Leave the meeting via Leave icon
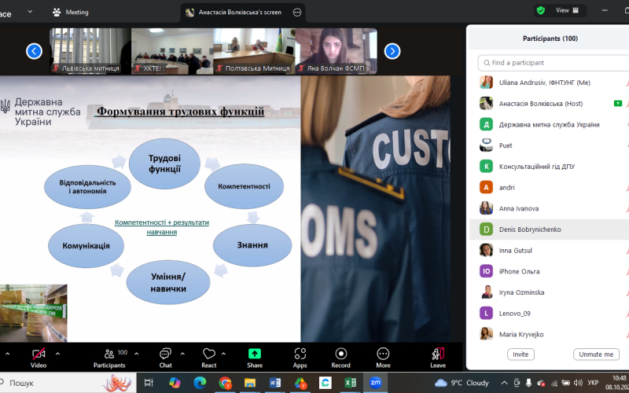Screen dimensions: 629x393 pyautogui.click(x=438, y=354)
